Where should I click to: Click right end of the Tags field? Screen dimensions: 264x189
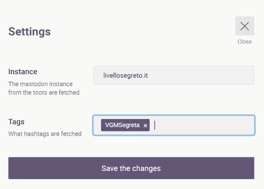pyautogui.click(x=247, y=125)
